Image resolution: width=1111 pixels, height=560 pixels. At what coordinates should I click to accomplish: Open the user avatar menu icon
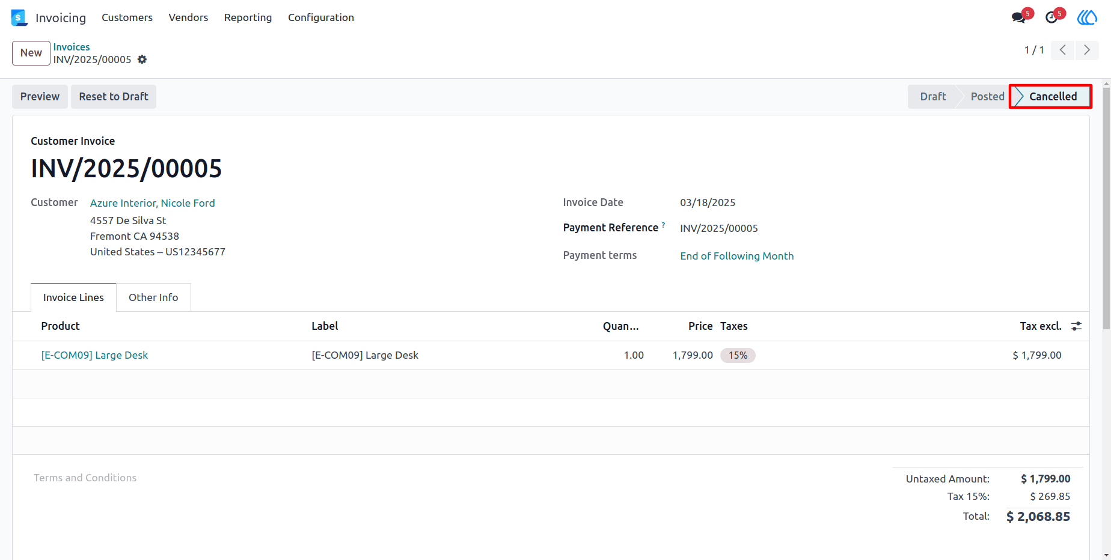pyautogui.click(x=1087, y=17)
